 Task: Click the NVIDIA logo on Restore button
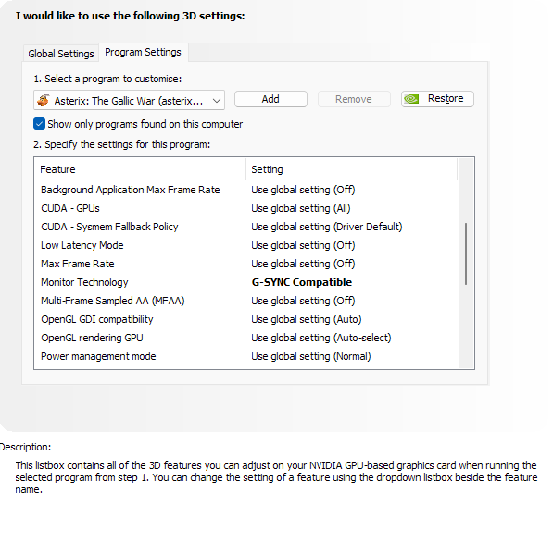pyautogui.click(x=411, y=99)
